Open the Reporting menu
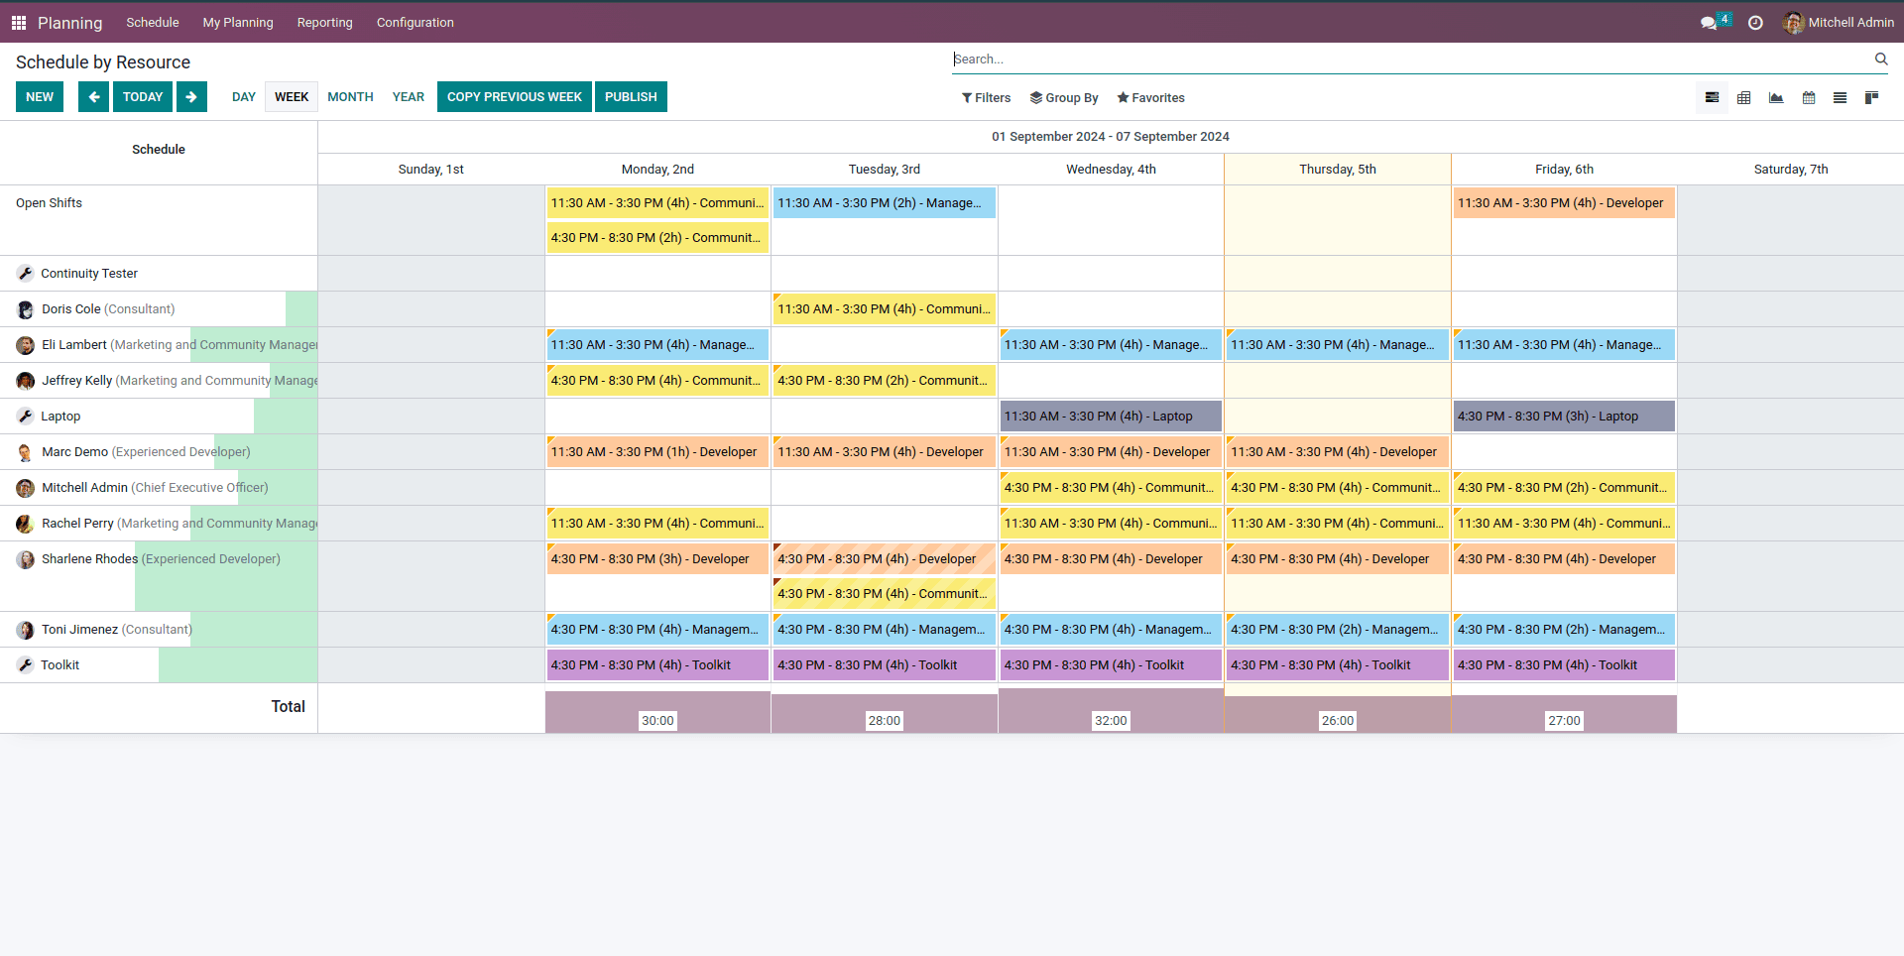This screenshot has width=1904, height=956. pos(324,22)
